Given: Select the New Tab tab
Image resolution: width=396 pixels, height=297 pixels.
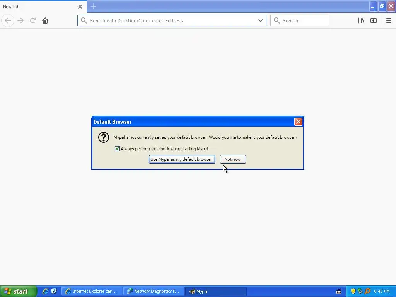Looking at the screenshot, I should [43, 6].
